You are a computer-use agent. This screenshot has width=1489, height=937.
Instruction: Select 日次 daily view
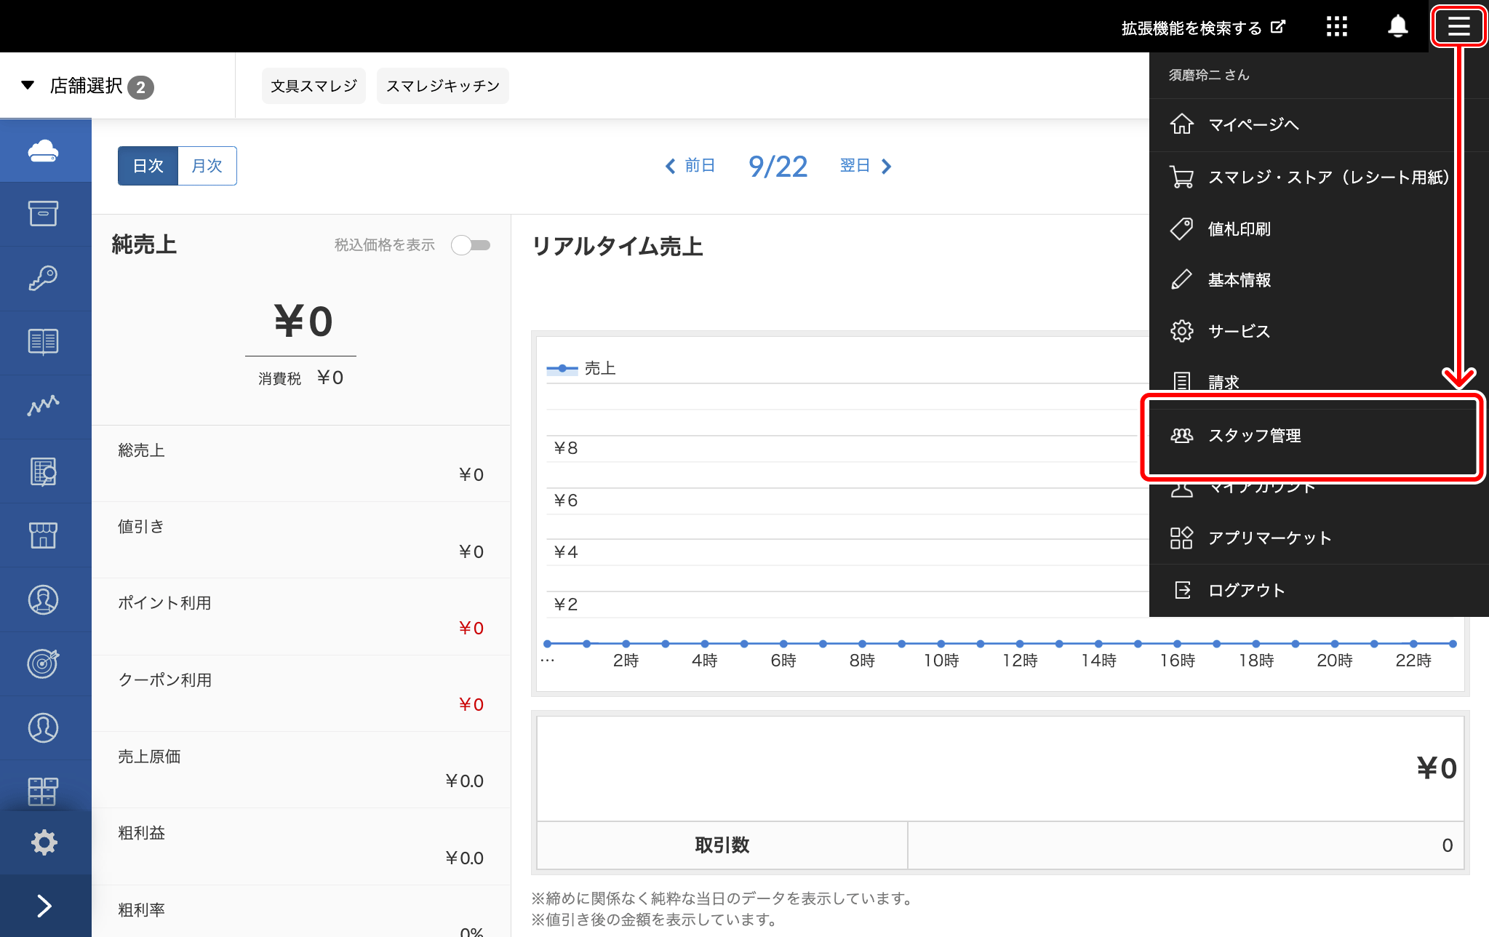148,166
